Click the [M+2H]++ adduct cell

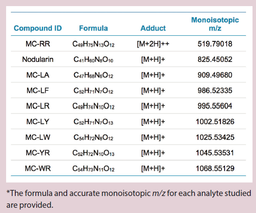[x=153, y=44]
